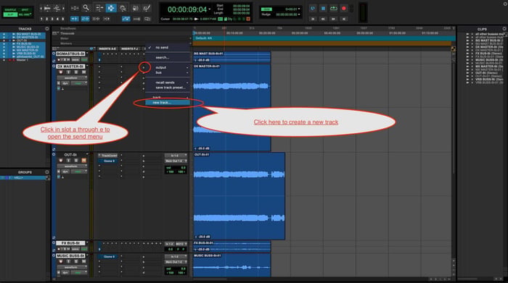Image resolution: width=508 pixels, height=283 pixels.
Task: Open the Groups list popup menu
Action: (47, 172)
